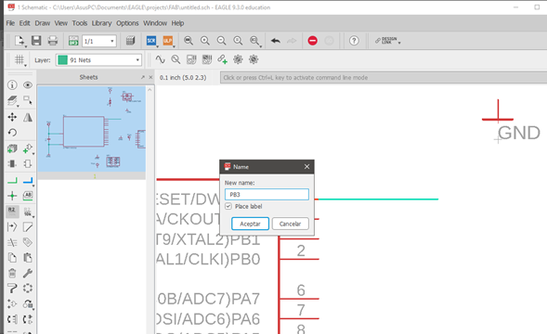Select the Junction tool
This screenshot has width=547, height=334.
(x=12, y=196)
